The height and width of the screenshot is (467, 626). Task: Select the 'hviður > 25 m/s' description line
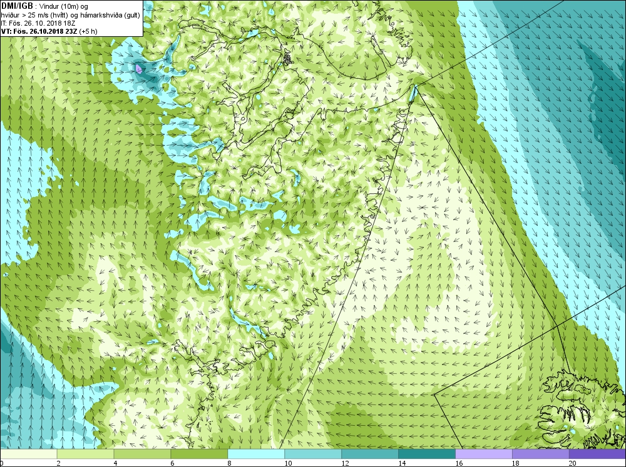pyautogui.click(x=71, y=15)
